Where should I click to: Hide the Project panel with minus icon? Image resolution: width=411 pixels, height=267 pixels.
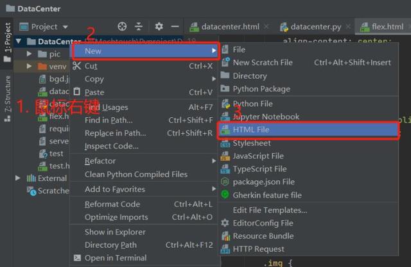click(175, 26)
